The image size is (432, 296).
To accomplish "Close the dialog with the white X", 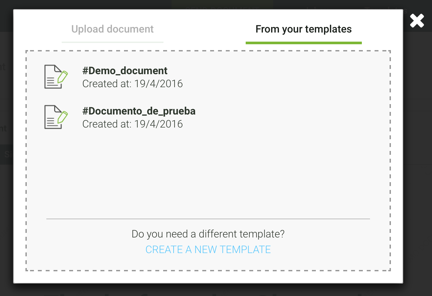I will click(417, 21).
